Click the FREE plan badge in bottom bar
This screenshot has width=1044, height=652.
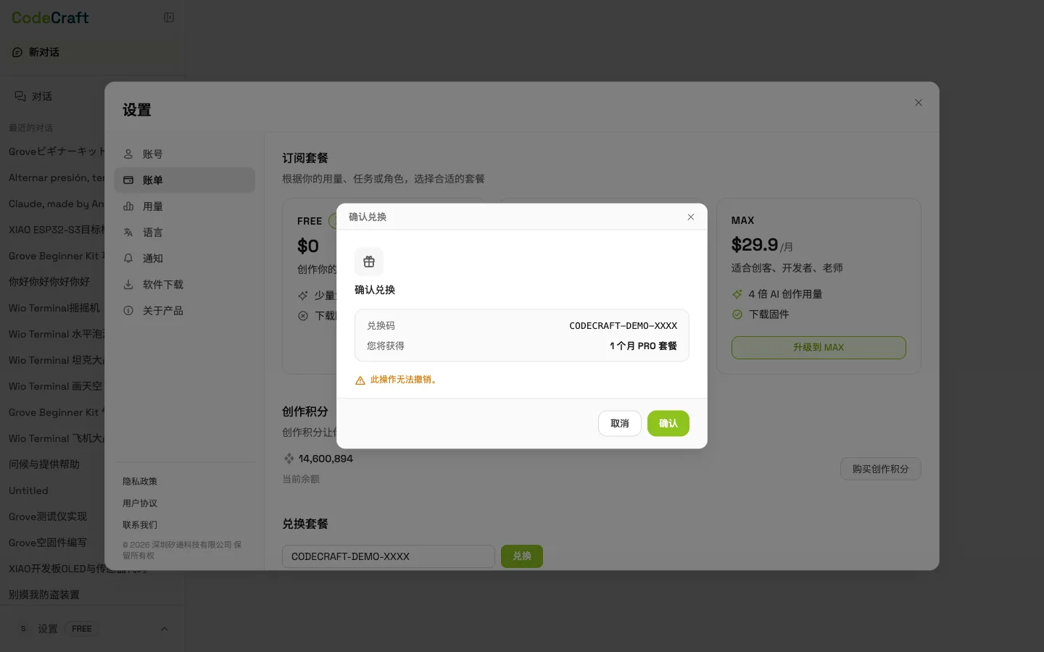coord(82,629)
